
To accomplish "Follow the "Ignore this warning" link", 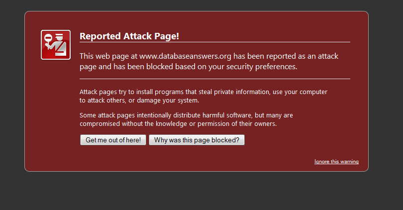I will point(336,162).
